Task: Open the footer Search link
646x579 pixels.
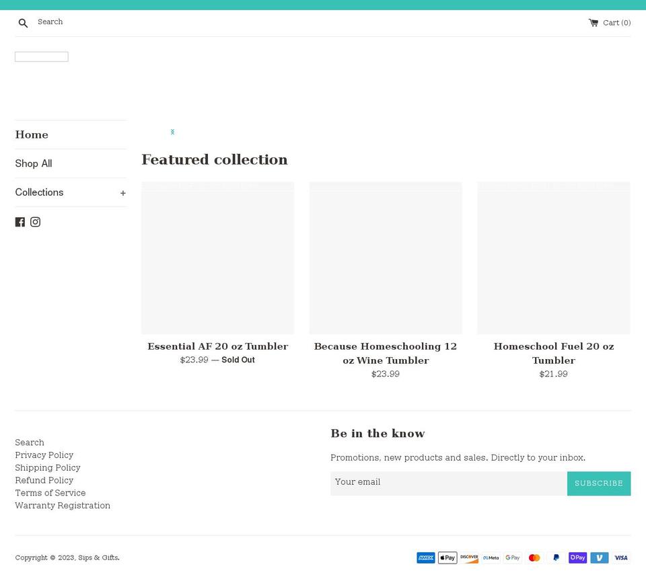Action: click(x=30, y=442)
